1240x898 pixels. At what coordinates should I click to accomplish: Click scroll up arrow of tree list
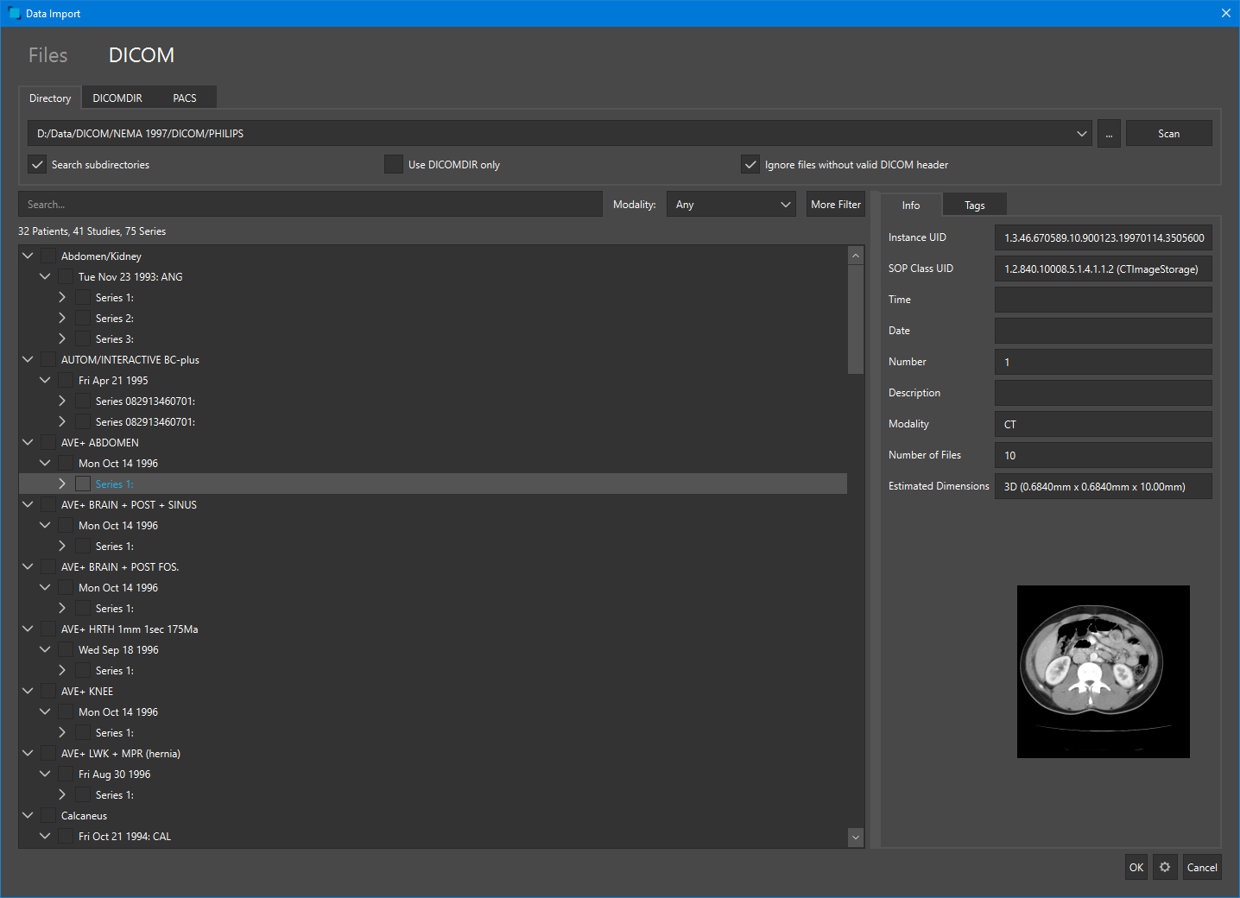856,256
